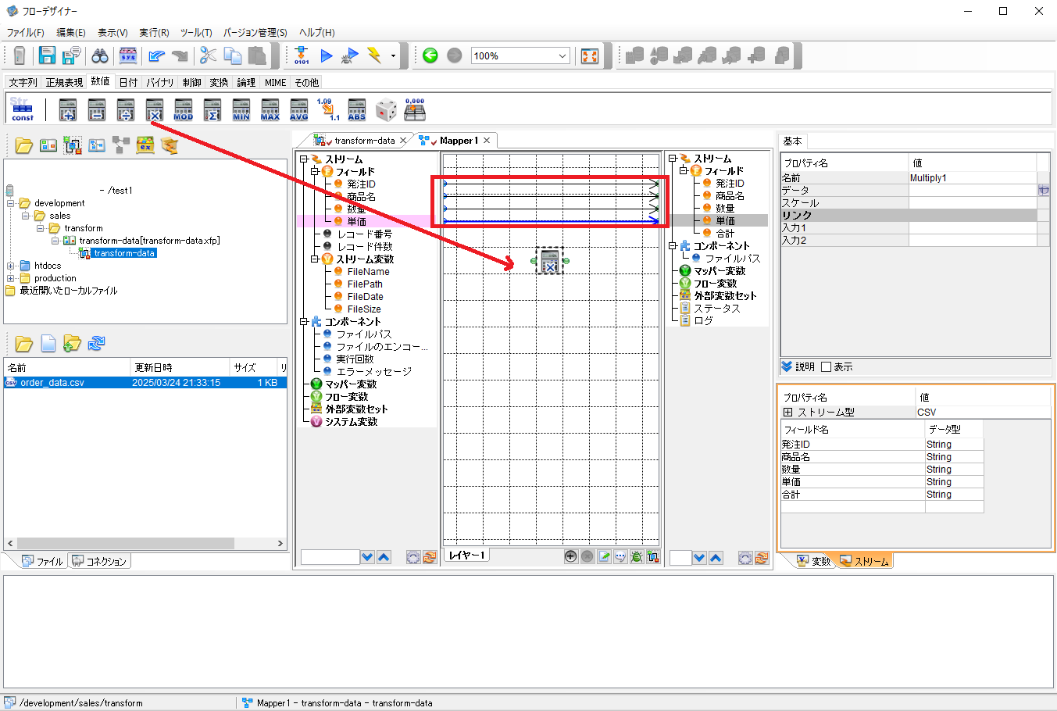The height and width of the screenshot is (711, 1057).
Task: Click the left-panel search down arrow button
Action: coord(367,557)
